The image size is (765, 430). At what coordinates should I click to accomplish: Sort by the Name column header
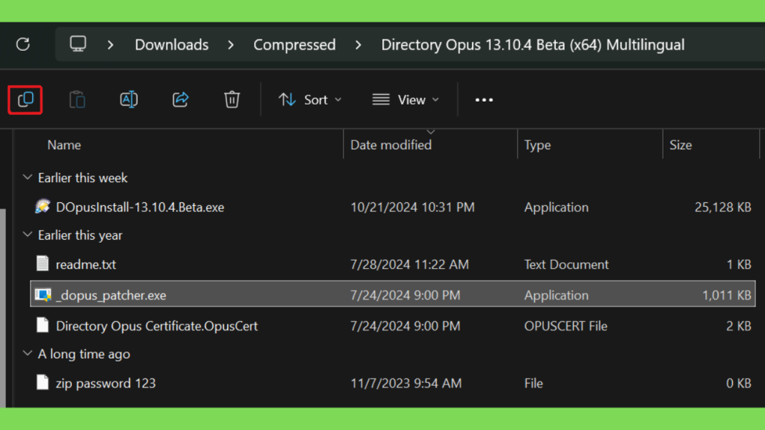click(x=64, y=145)
